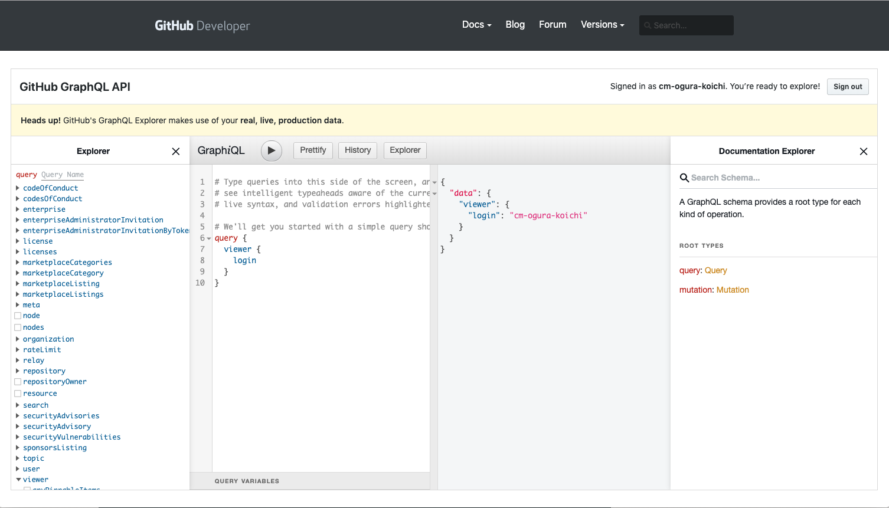Click the Query Name input field
Viewport: 889px width, 508px height.
62,174
